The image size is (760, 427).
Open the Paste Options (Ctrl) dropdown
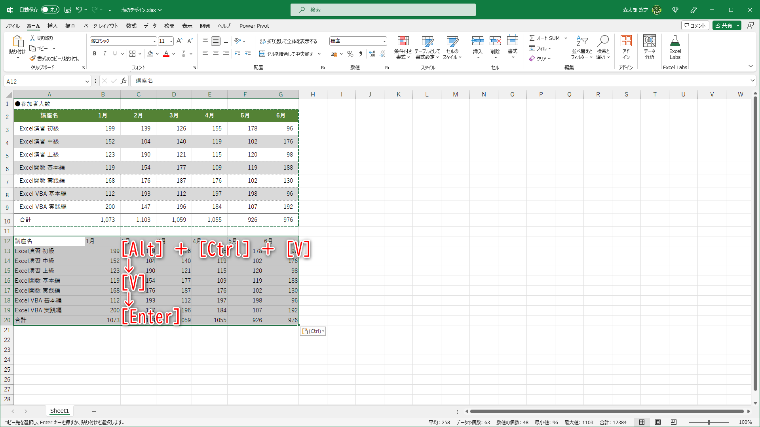tap(313, 331)
